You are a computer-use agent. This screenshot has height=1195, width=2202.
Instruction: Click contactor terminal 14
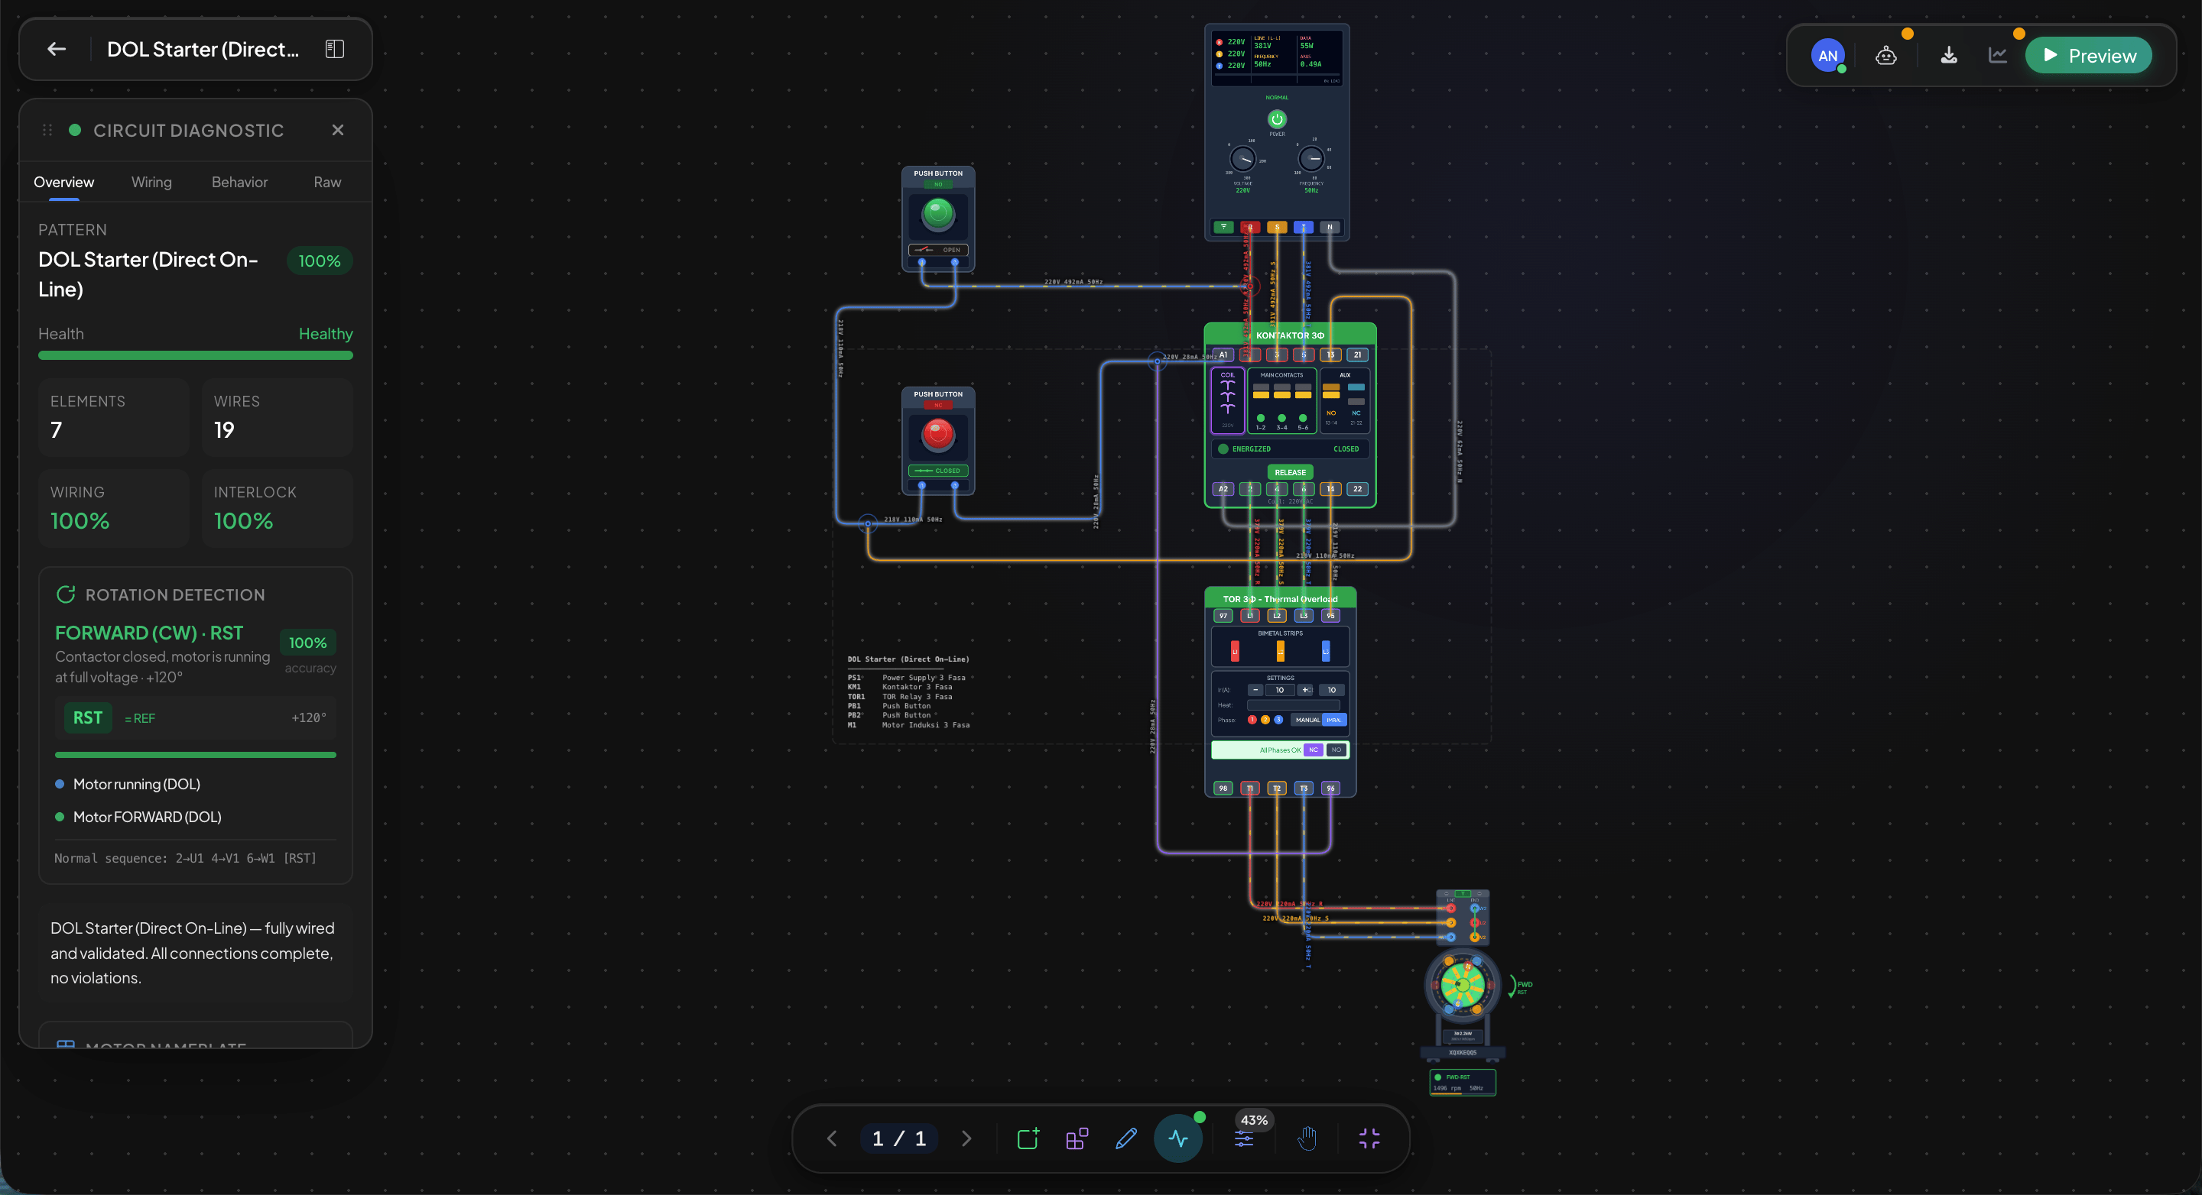tap(1331, 490)
